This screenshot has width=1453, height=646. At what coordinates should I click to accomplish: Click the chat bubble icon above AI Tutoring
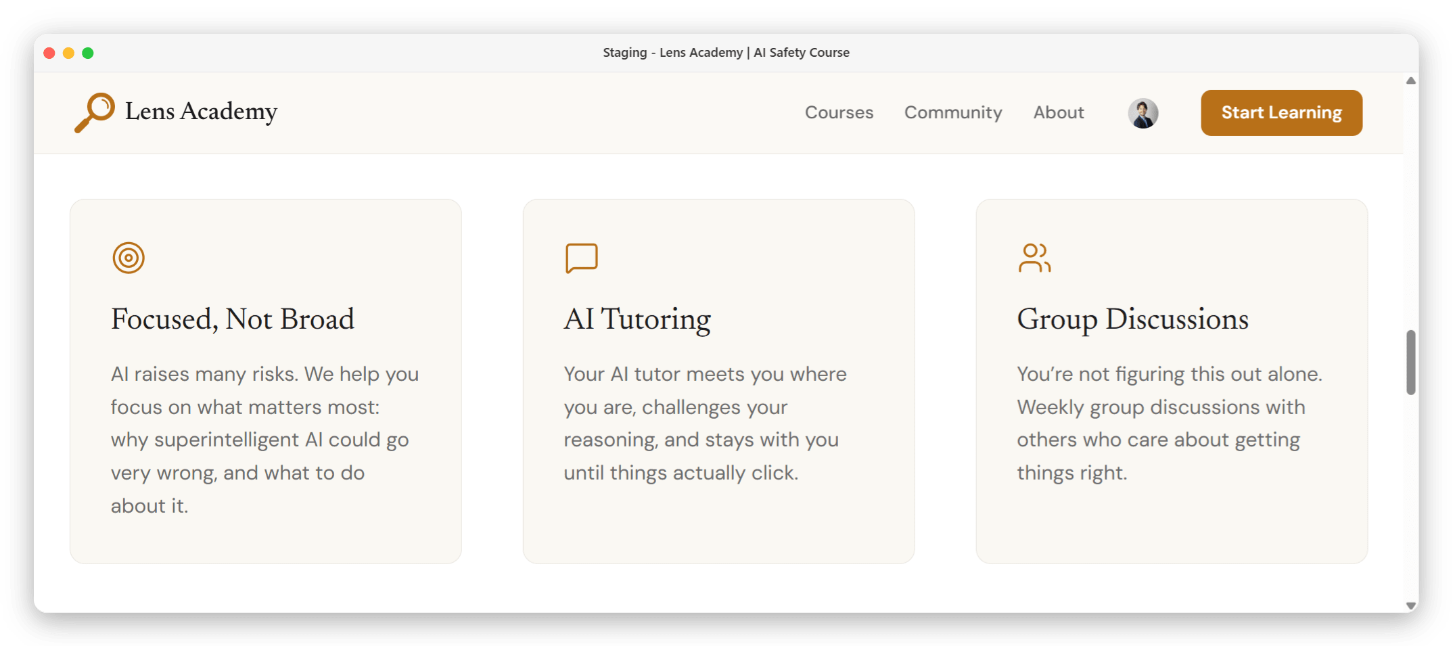[581, 258]
